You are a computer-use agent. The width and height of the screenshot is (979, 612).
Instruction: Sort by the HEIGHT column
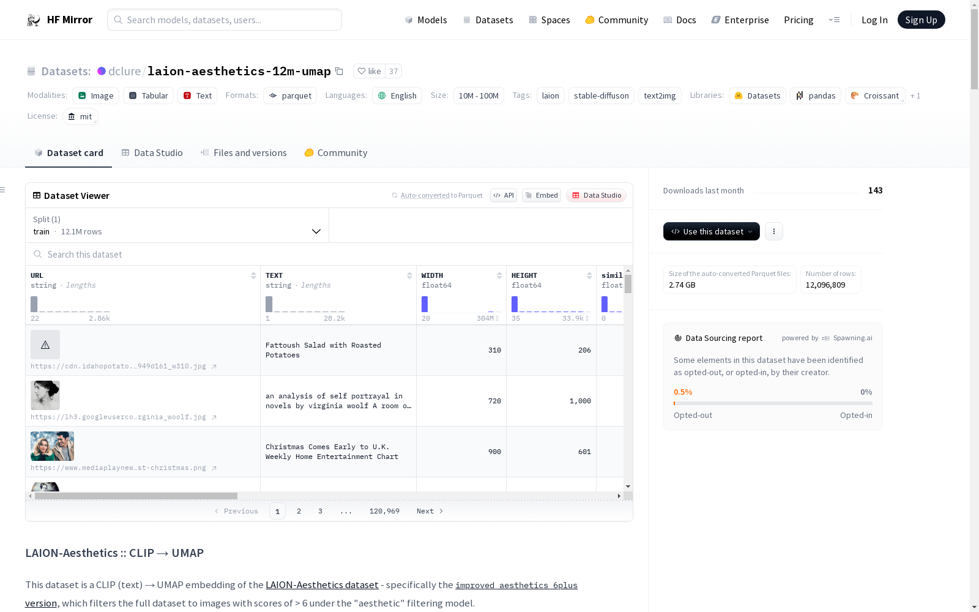tap(589, 275)
